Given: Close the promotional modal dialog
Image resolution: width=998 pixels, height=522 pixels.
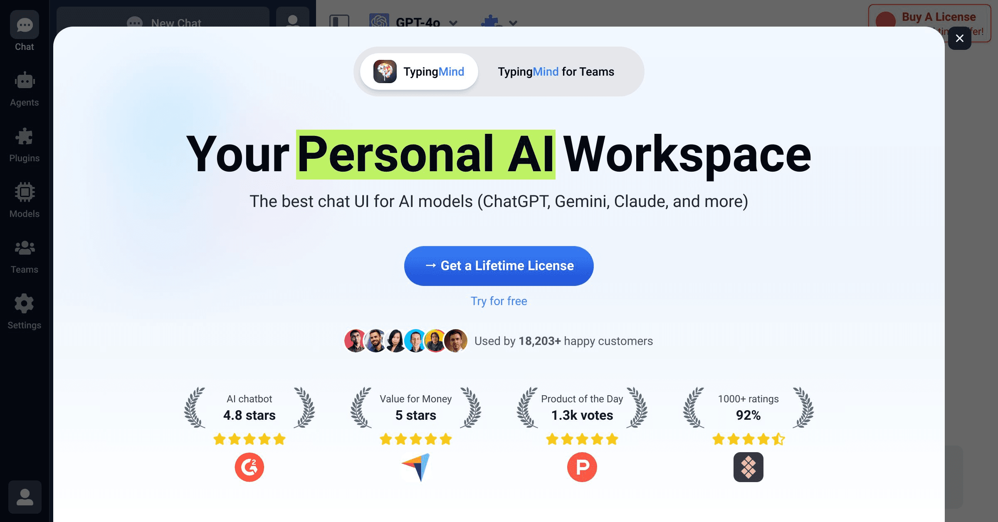Looking at the screenshot, I should [x=960, y=38].
